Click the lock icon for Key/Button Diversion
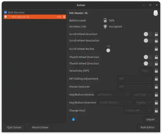This screenshot has width=162, height=134. 156,102
